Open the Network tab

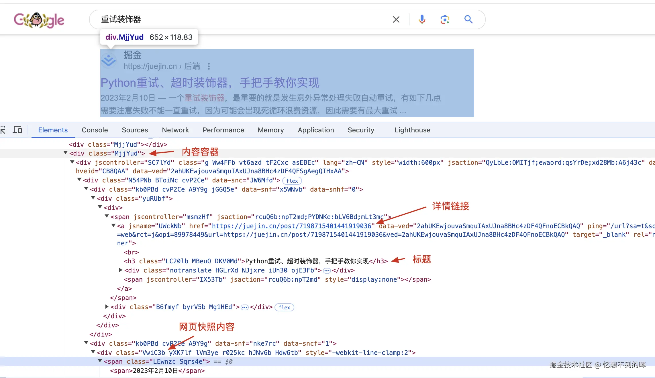pyautogui.click(x=175, y=130)
